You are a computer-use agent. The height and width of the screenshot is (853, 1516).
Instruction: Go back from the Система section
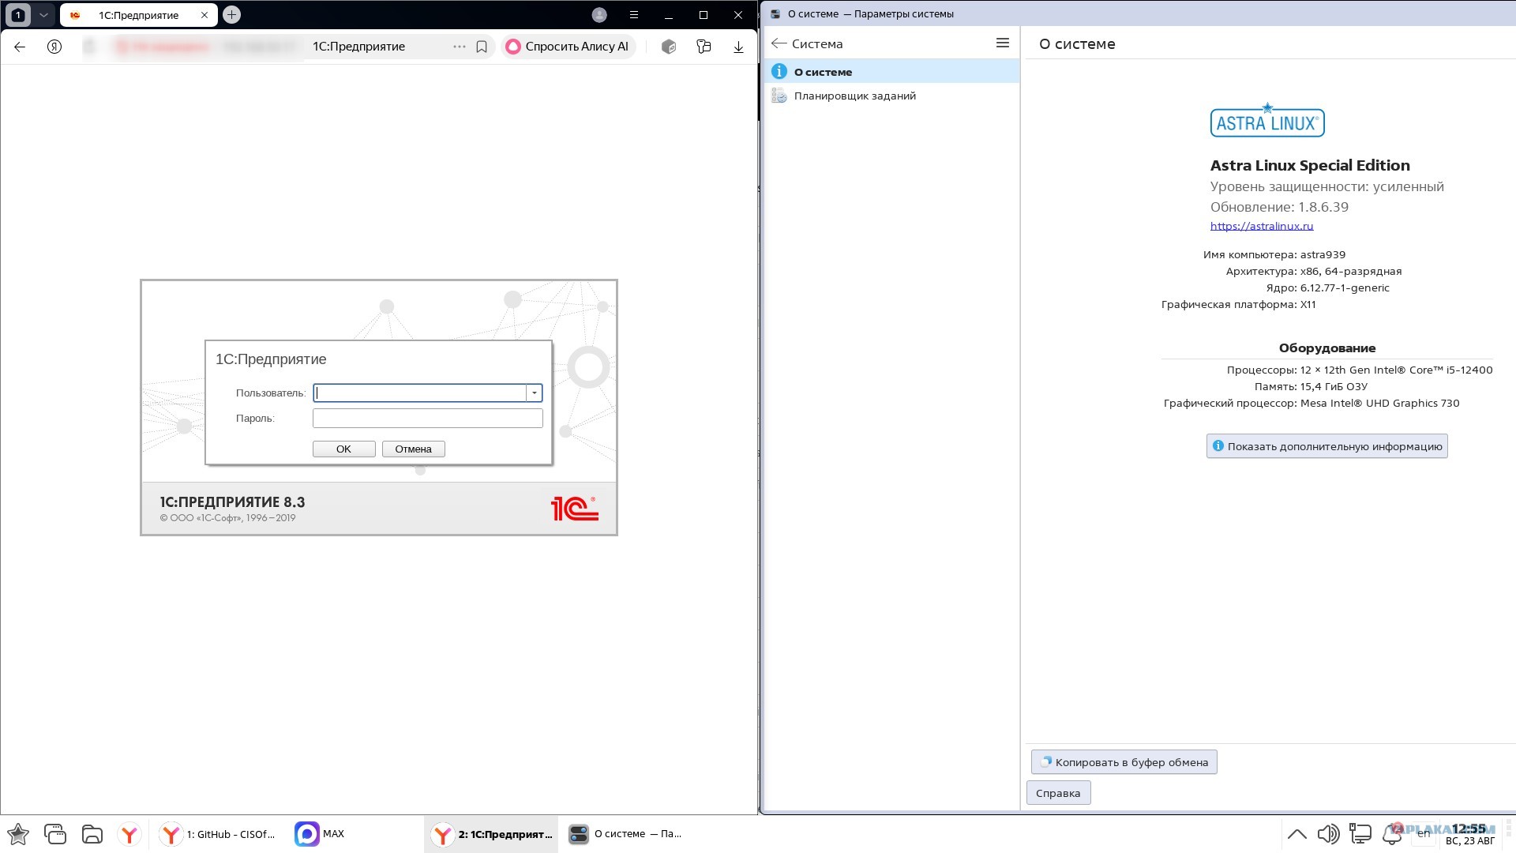pyautogui.click(x=779, y=43)
